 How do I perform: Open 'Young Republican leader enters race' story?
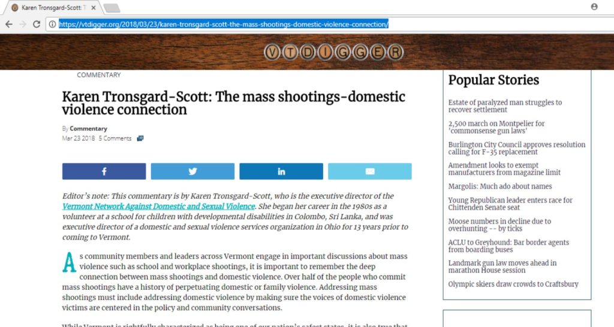click(x=510, y=204)
